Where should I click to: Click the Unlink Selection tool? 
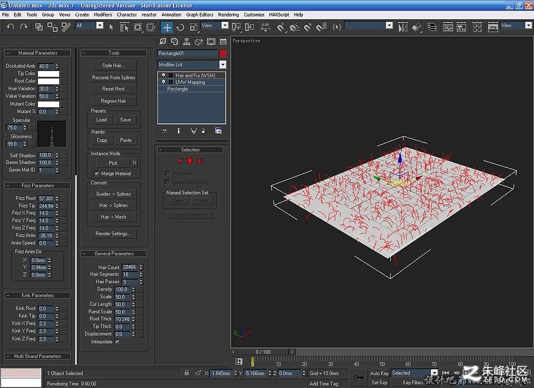(52, 27)
